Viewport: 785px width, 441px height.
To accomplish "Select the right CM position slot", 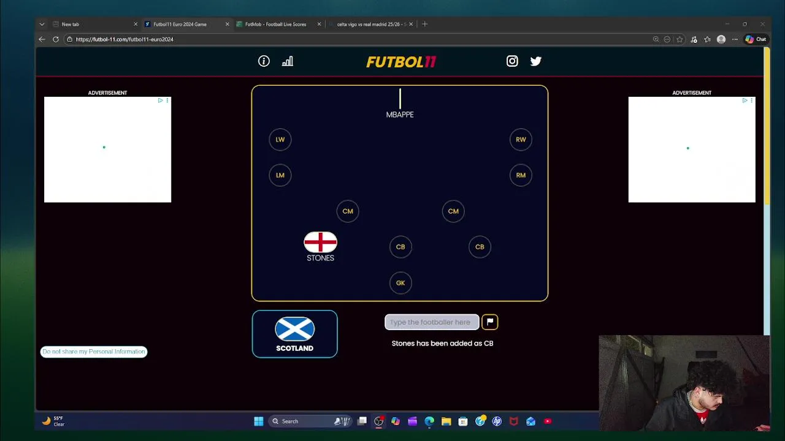I will pos(453,211).
